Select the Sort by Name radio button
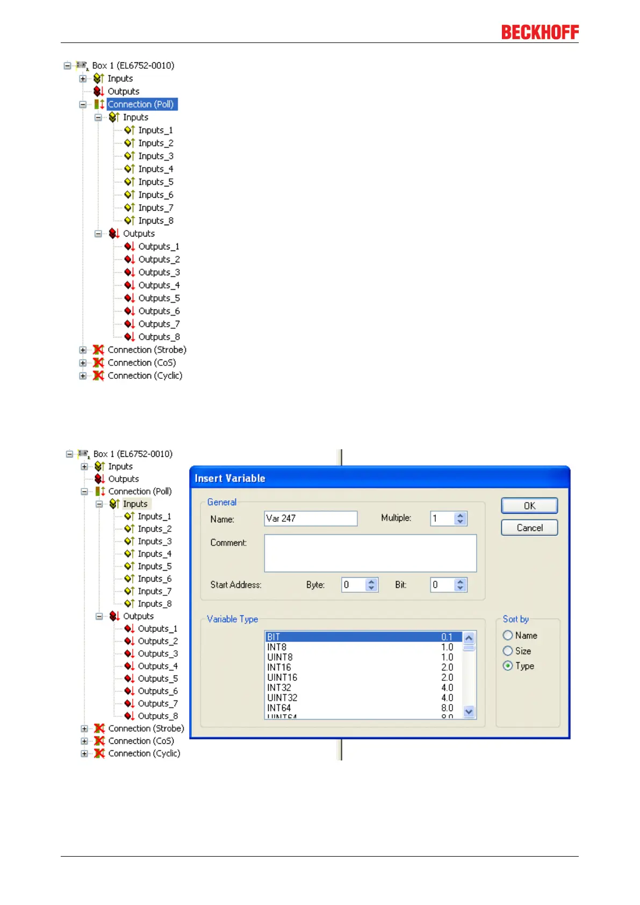 coord(508,635)
